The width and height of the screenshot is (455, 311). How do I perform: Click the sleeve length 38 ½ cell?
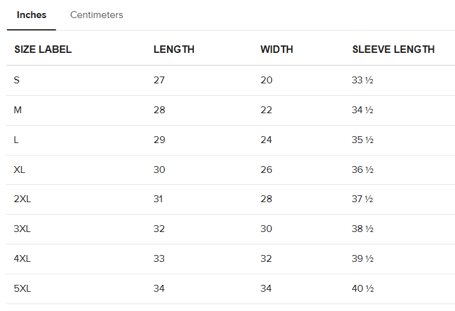[362, 229]
